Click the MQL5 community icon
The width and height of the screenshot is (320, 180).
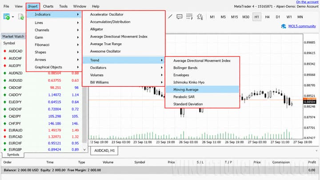(284, 26)
